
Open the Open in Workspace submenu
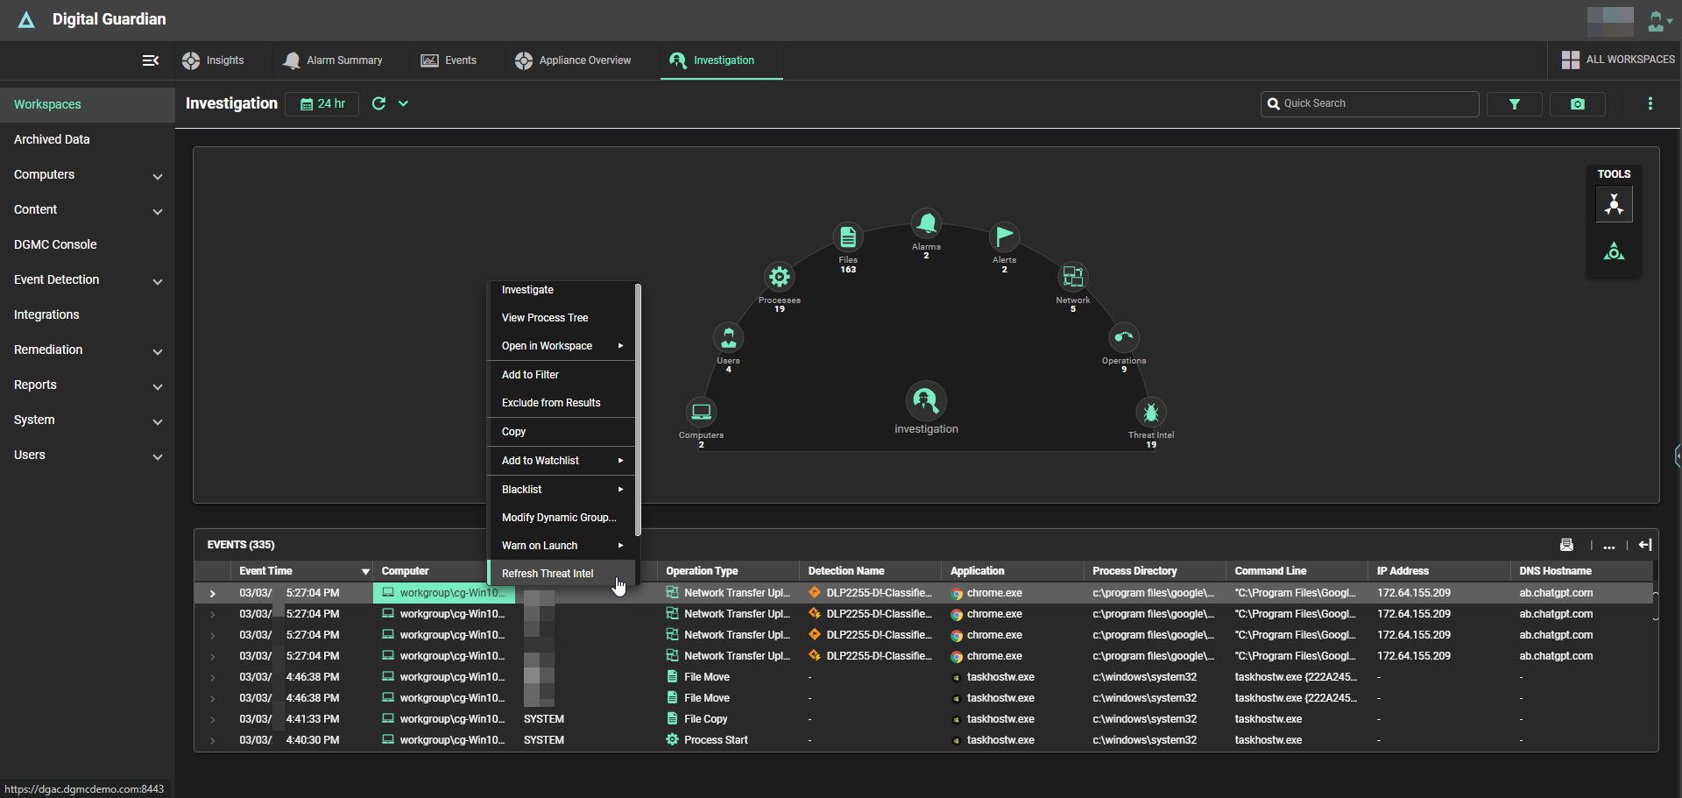[x=561, y=346]
